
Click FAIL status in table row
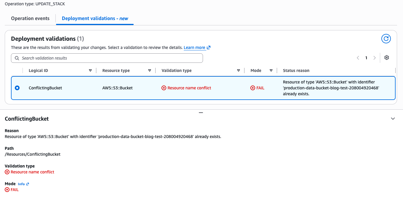(x=257, y=88)
